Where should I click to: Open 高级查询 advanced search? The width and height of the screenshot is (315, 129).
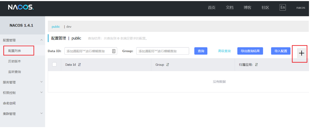[225, 51]
